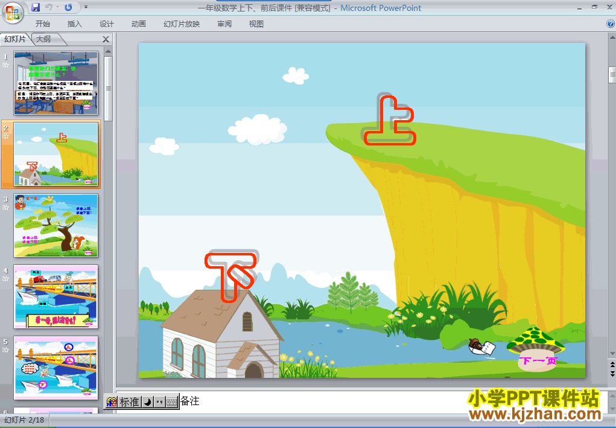Select slide 2 cliff thumbnail
Screen dimensions: 616x428
[x=56, y=154]
